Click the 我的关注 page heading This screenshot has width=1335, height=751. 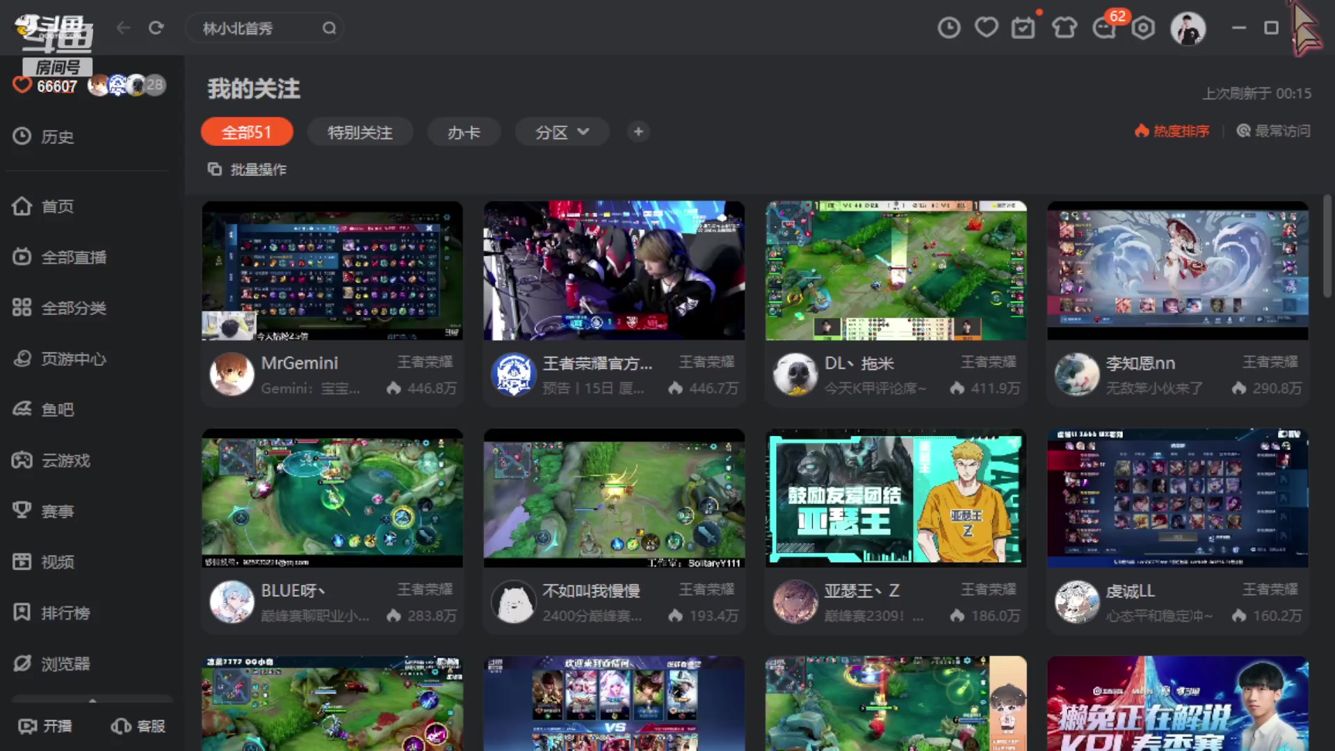pyautogui.click(x=254, y=89)
